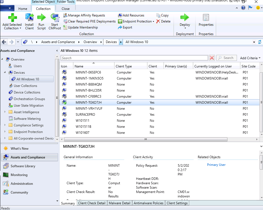
Task: Open the Endpoint Protection ribbon dropdown
Action: coord(136,21)
